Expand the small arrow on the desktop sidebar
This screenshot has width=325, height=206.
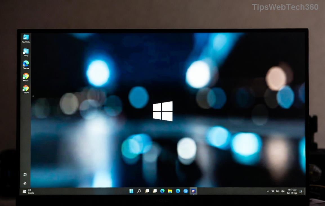point(33,96)
